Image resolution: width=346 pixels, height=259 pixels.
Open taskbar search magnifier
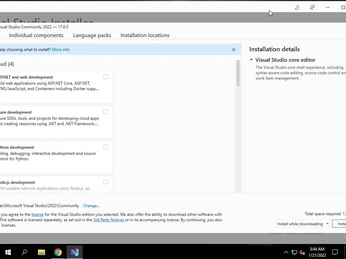tap(24, 252)
